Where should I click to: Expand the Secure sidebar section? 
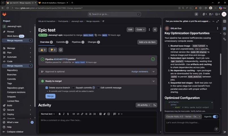(17, 110)
